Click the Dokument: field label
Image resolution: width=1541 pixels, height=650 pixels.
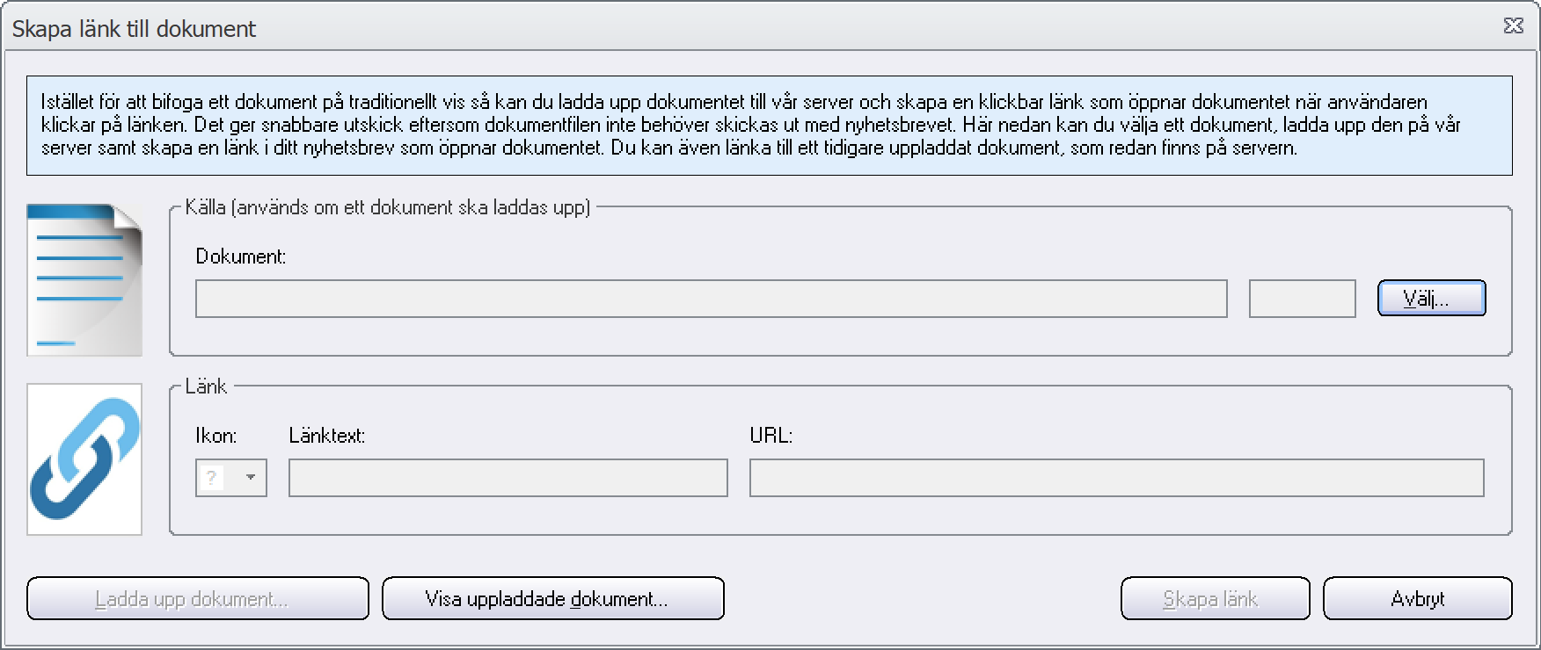(241, 256)
